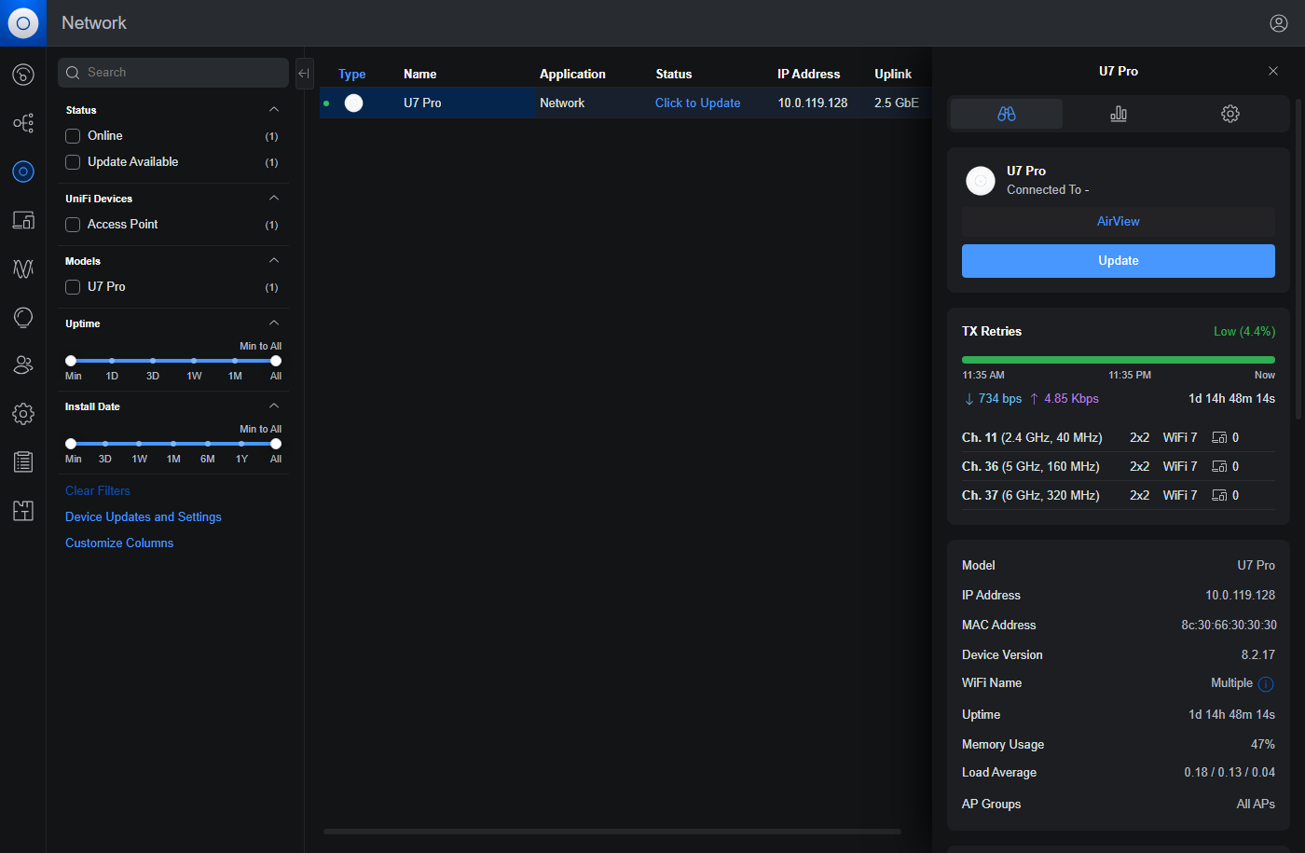
Task: Click the Network application cell in the table
Action: coord(562,103)
